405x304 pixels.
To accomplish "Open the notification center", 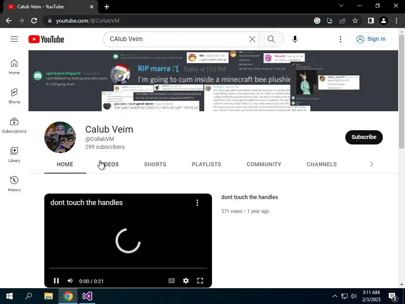I will pyautogui.click(x=393, y=296).
